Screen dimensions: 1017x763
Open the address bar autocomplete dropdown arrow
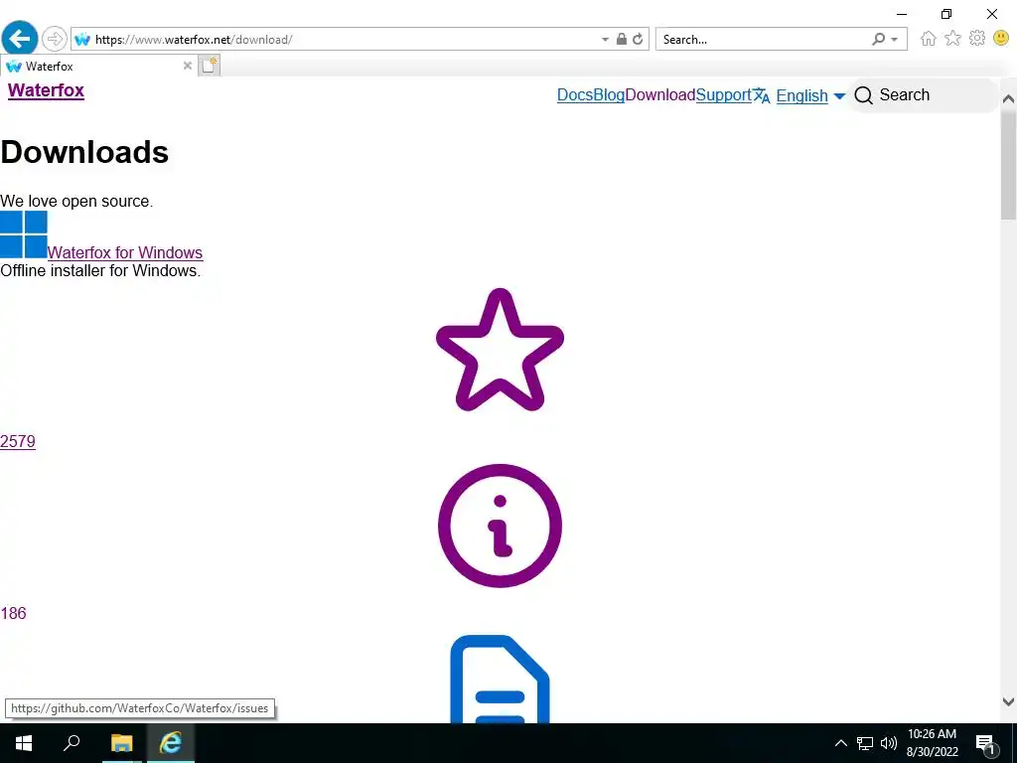pos(605,40)
